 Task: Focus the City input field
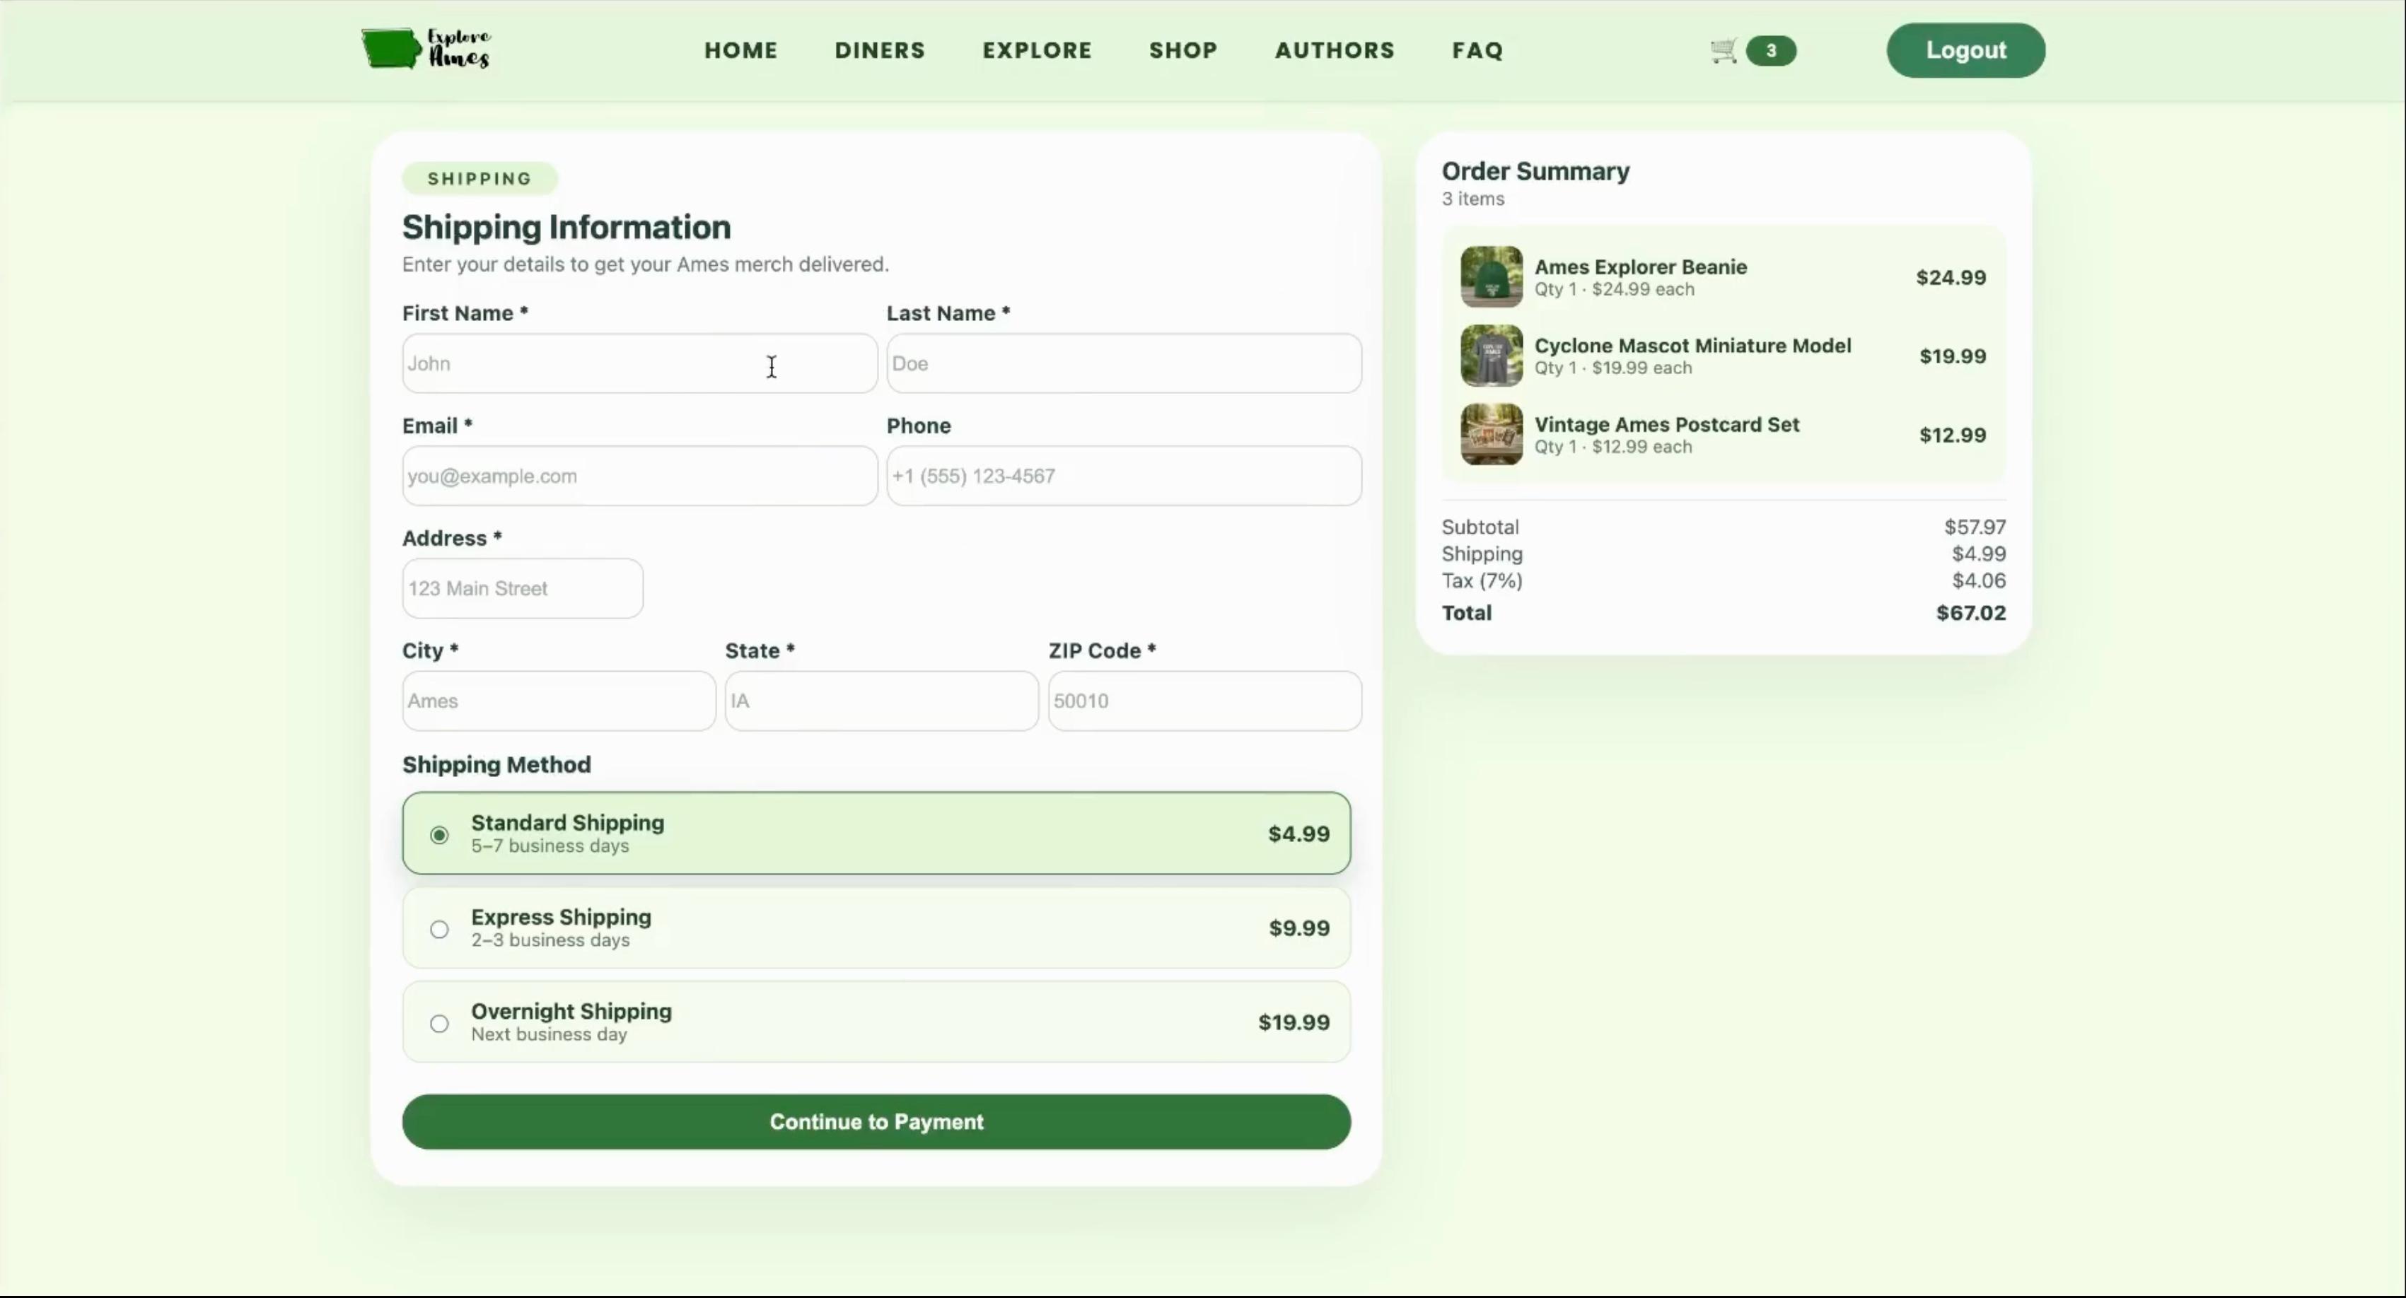(559, 701)
